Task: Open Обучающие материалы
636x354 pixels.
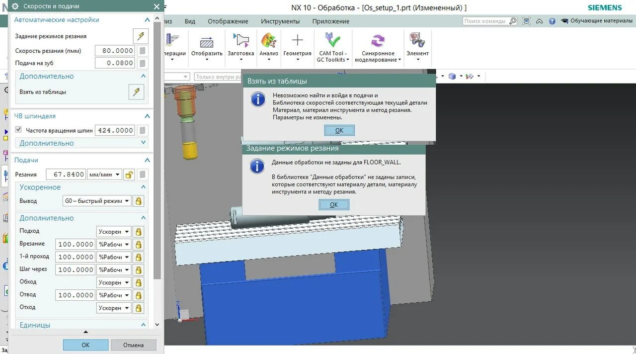Action: tap(596, 21)
